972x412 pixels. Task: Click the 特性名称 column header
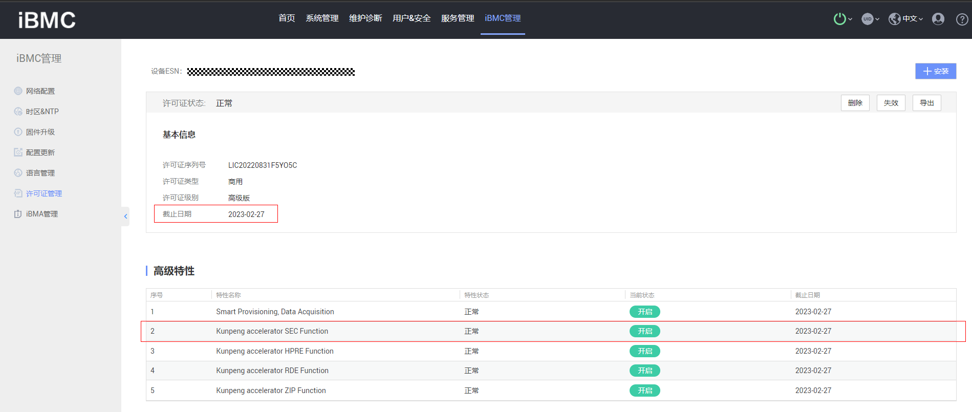[228, 295]
